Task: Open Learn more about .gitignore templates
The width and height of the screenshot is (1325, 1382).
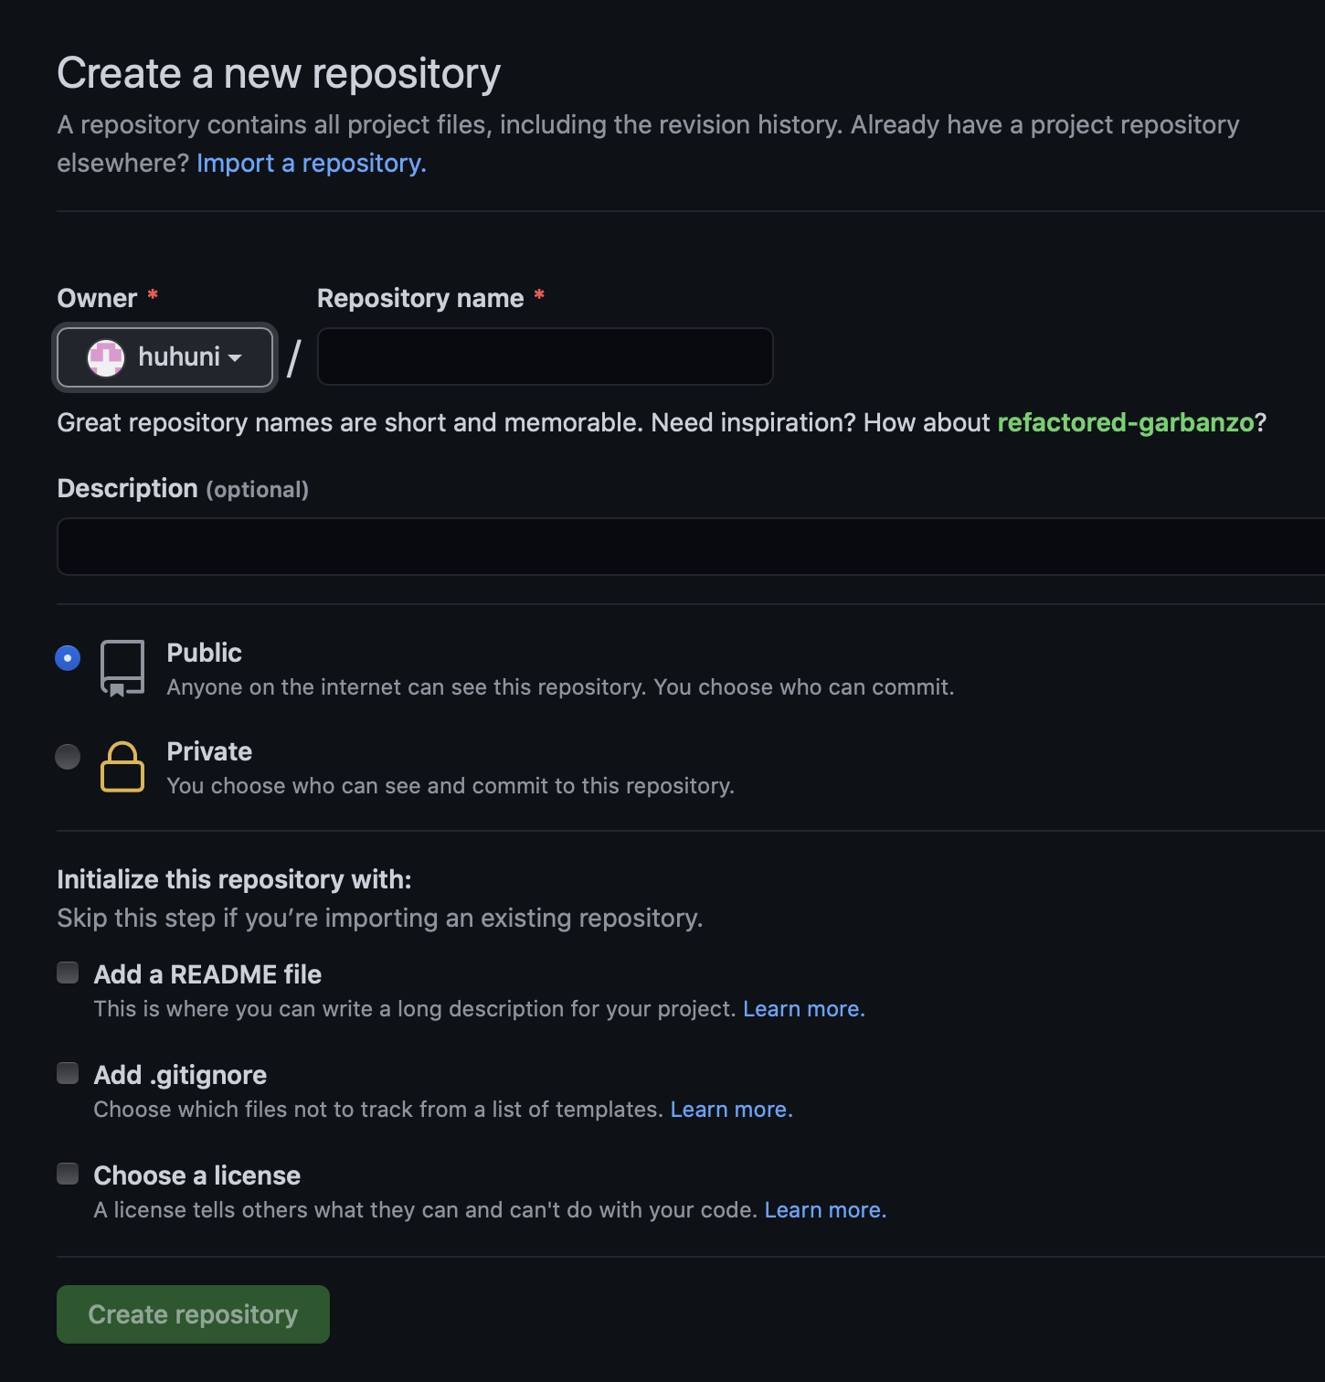Action: 729,1109
